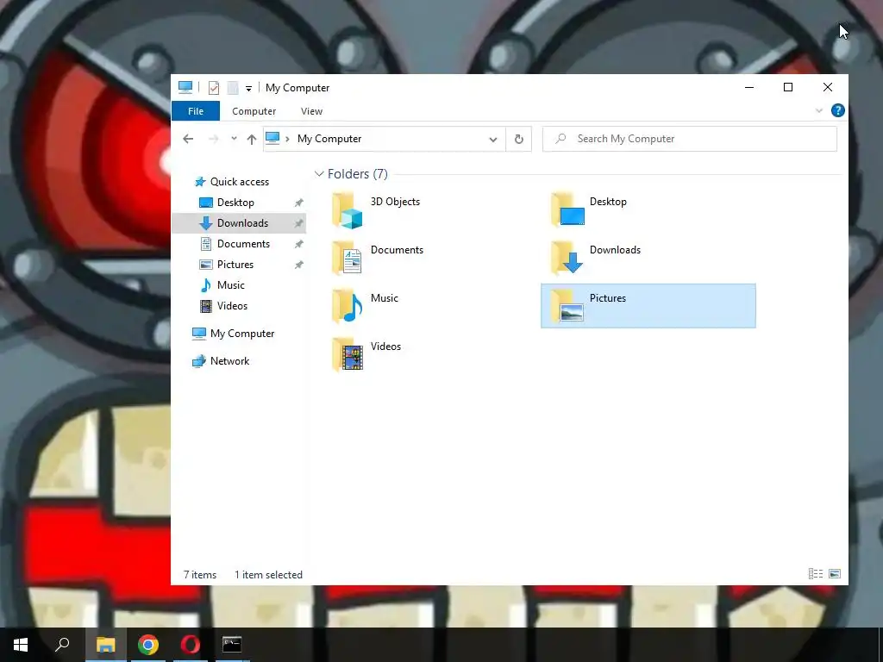Refresh the My Computer view
Screen dimensions: 883x662
pyautogui.click(x=518, y=139)
